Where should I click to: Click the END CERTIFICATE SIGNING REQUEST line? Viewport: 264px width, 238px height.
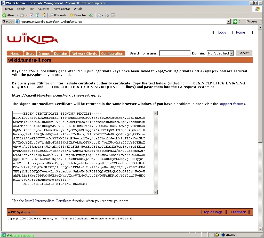[55, 184]
